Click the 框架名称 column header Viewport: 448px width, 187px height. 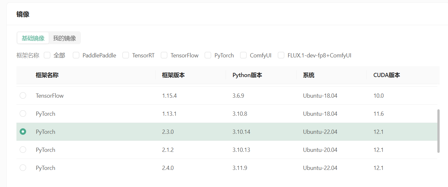coord(47,75)
